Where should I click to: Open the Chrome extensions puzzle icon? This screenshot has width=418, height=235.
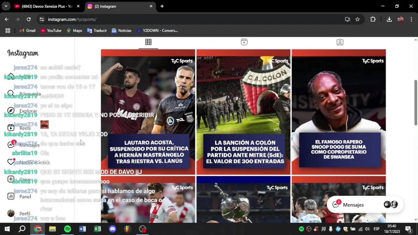373,19
